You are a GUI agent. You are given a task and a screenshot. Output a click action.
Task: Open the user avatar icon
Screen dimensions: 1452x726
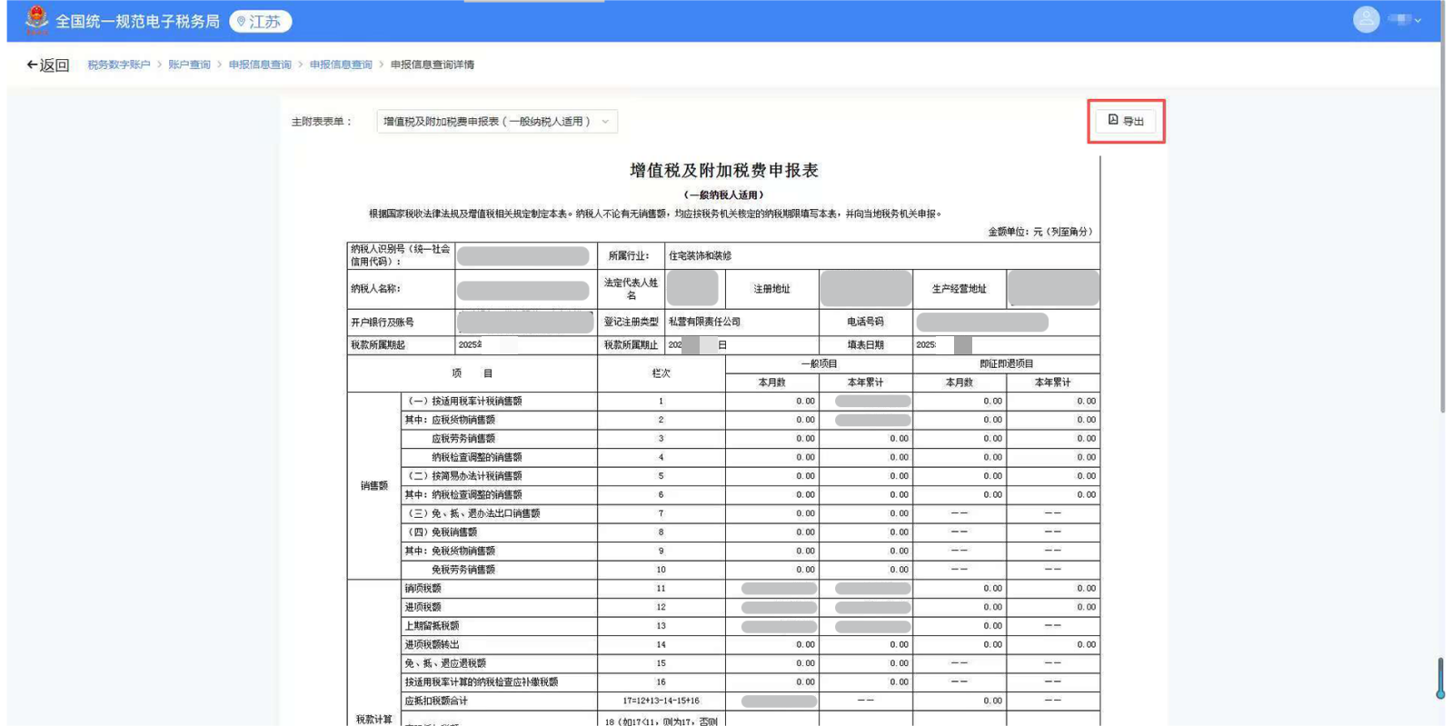(x=1365, y=19)
